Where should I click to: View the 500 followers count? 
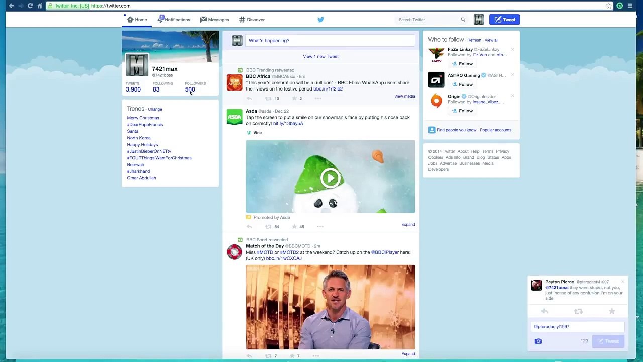pyautogui.click(x=190, y=89)
